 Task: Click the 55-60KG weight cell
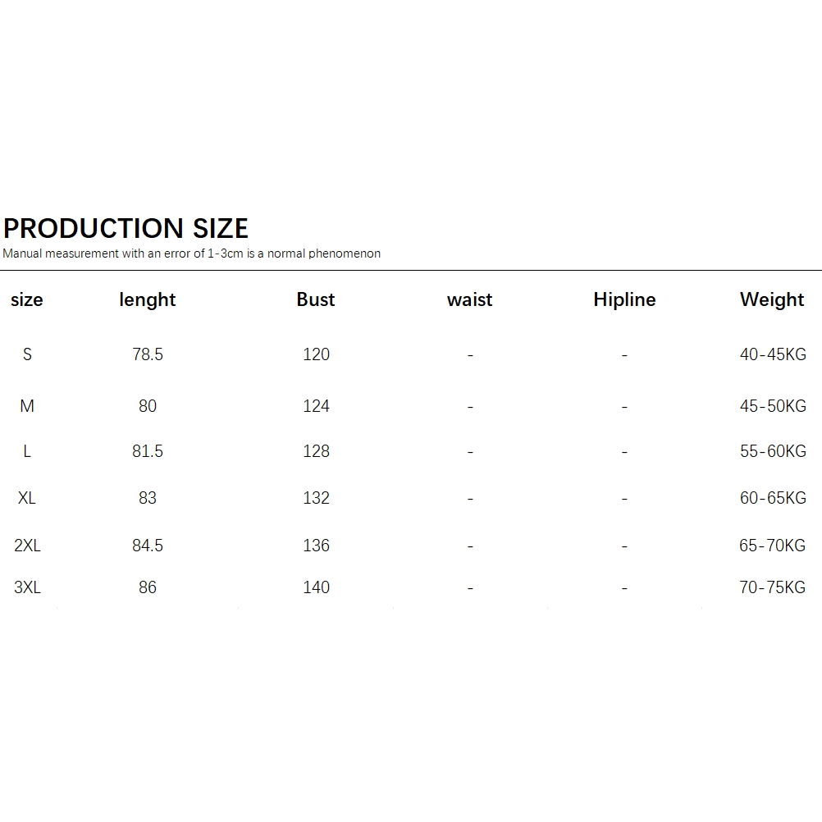pos(773,451)
